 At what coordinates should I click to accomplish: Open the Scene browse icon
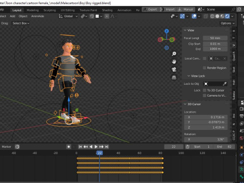[201, 10]
